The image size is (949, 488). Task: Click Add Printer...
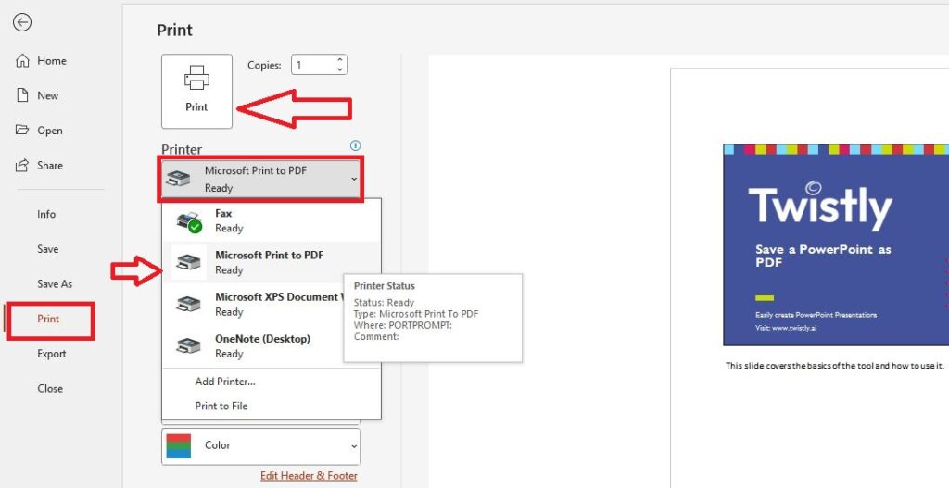pyautogui.click(x=225, y=382)
